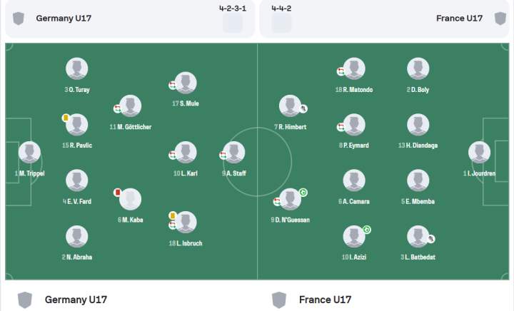Open L. Karl's player avatar

coord(186,152)
